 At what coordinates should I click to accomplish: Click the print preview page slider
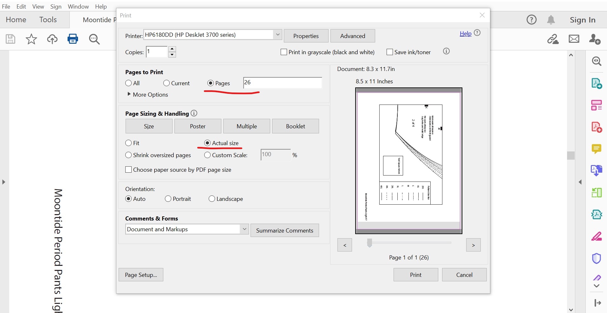coord(370,243)
